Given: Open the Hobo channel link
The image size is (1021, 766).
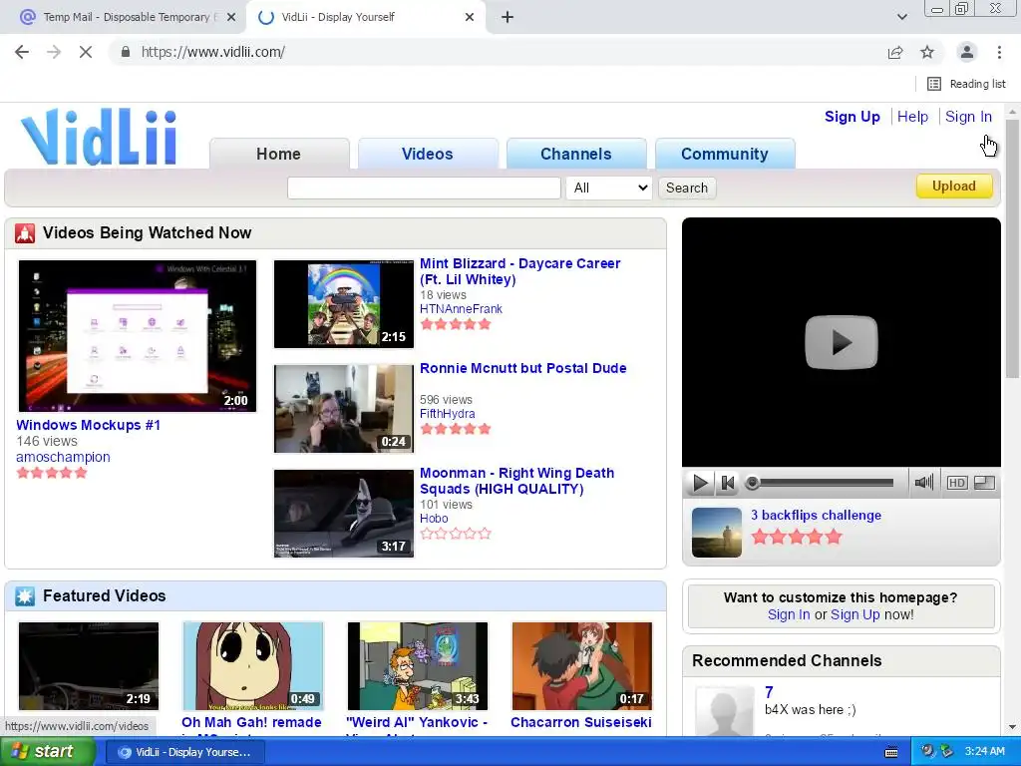Looking at the screenshot, I should 434,519.
